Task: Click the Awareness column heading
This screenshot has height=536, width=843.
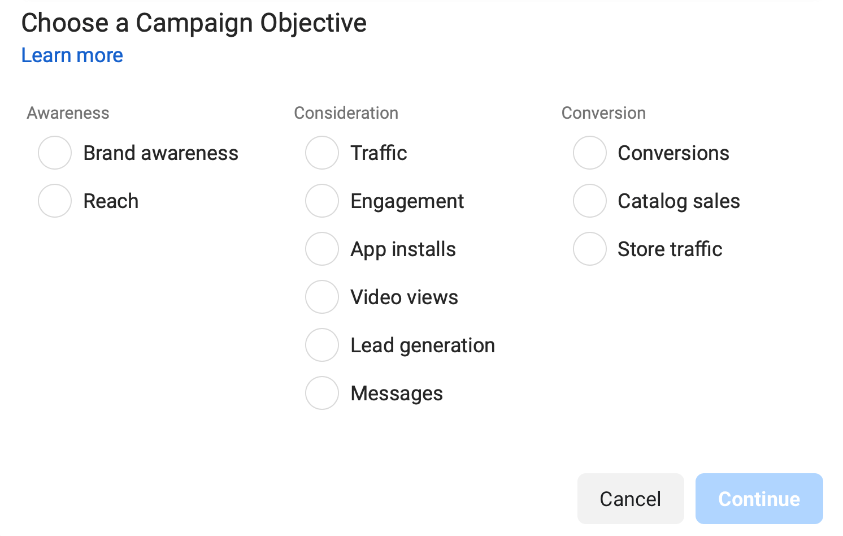Action: 68,113
